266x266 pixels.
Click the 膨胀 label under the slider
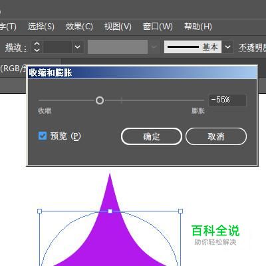(198, 110)
